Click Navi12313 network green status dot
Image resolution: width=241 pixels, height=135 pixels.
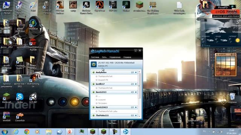pos(93,92)
